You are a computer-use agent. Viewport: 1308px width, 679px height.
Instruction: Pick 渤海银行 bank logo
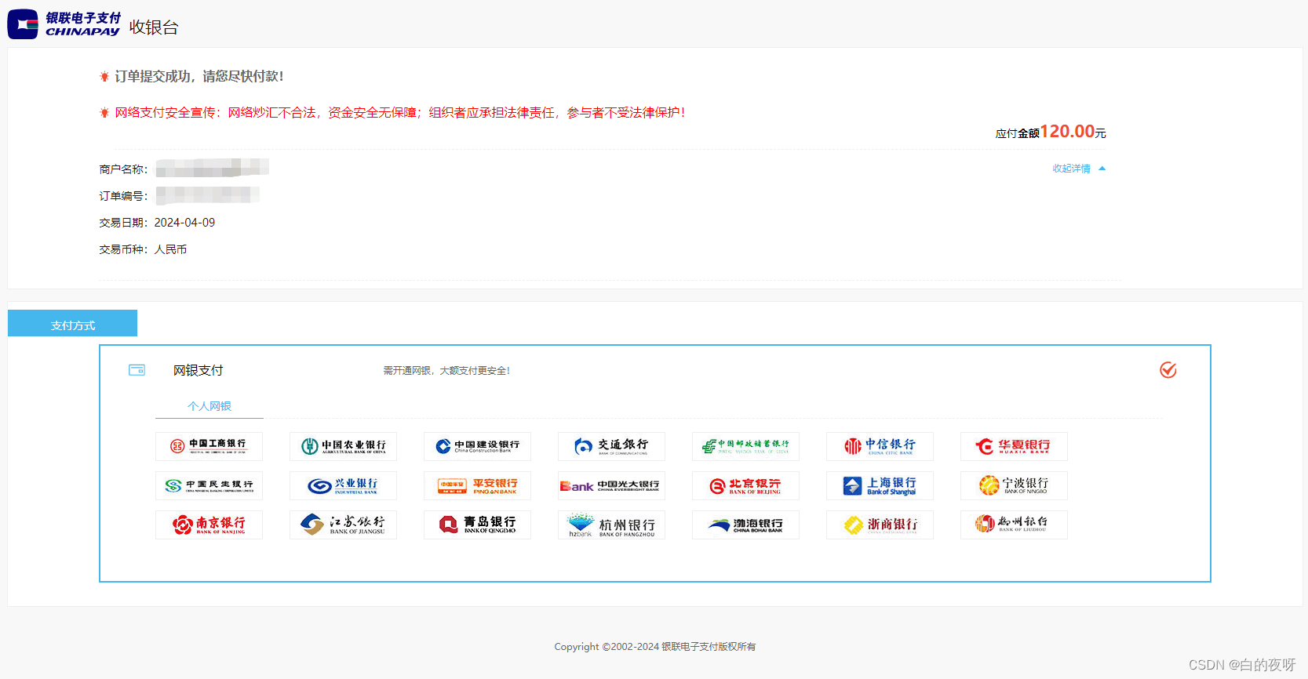pyautogui.click(x=745, y=525)
